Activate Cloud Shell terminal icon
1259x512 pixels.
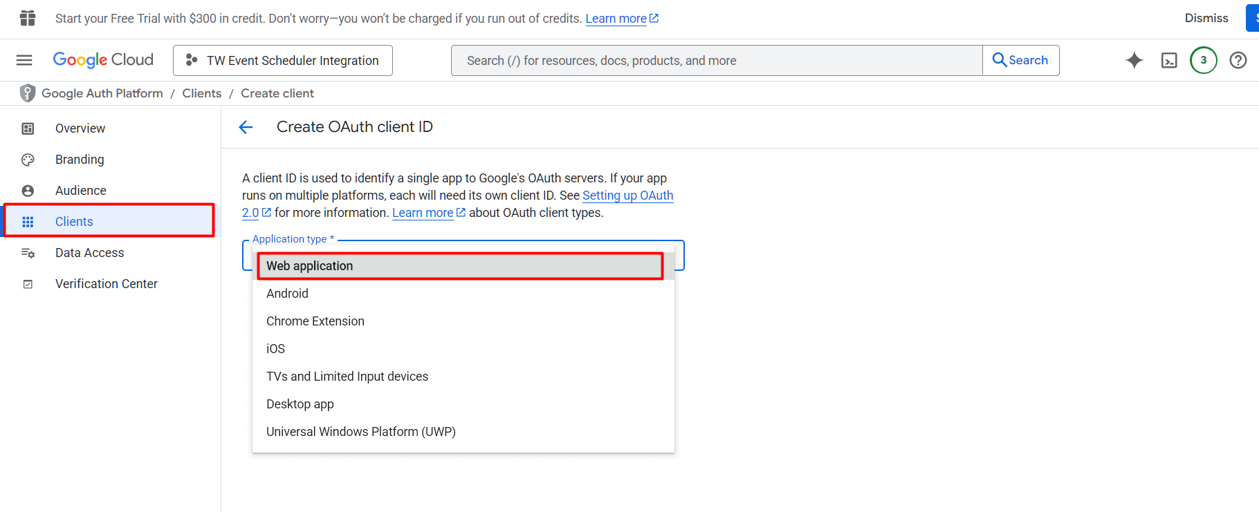[x=1169, y=61]
